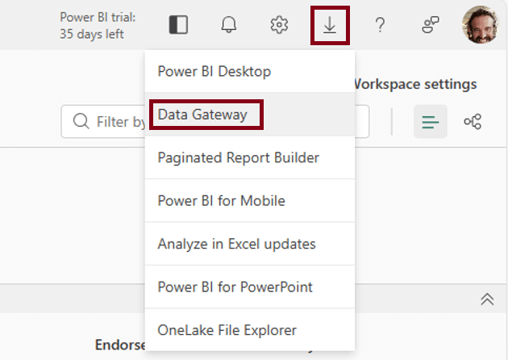Switch to list view icon
Screen dimensions: 508x360
click(431, 122)
